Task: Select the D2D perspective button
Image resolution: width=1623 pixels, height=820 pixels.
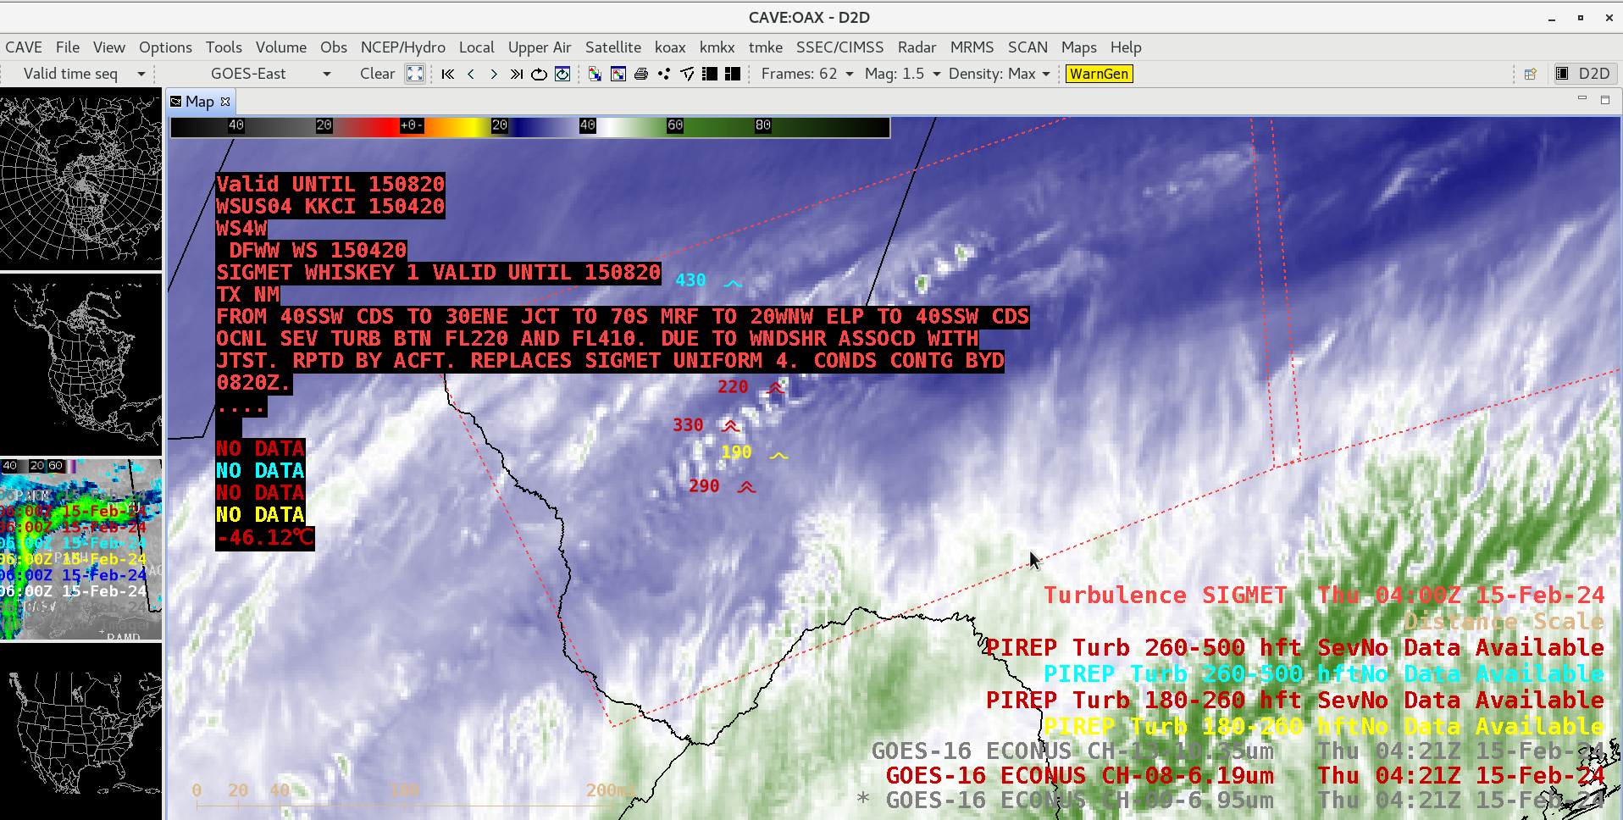Action: coord(1584,74)
